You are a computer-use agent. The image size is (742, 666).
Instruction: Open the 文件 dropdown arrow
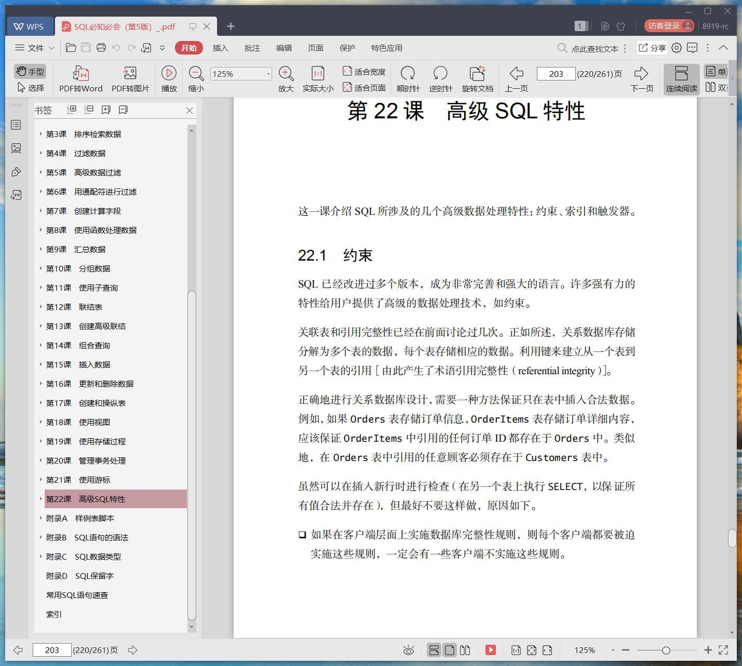point(51,48)
